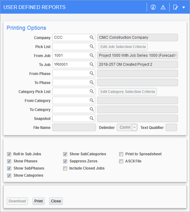Click magnifier in Snapshot field
This screenshot has width=190, height=212.
point(92,118)
